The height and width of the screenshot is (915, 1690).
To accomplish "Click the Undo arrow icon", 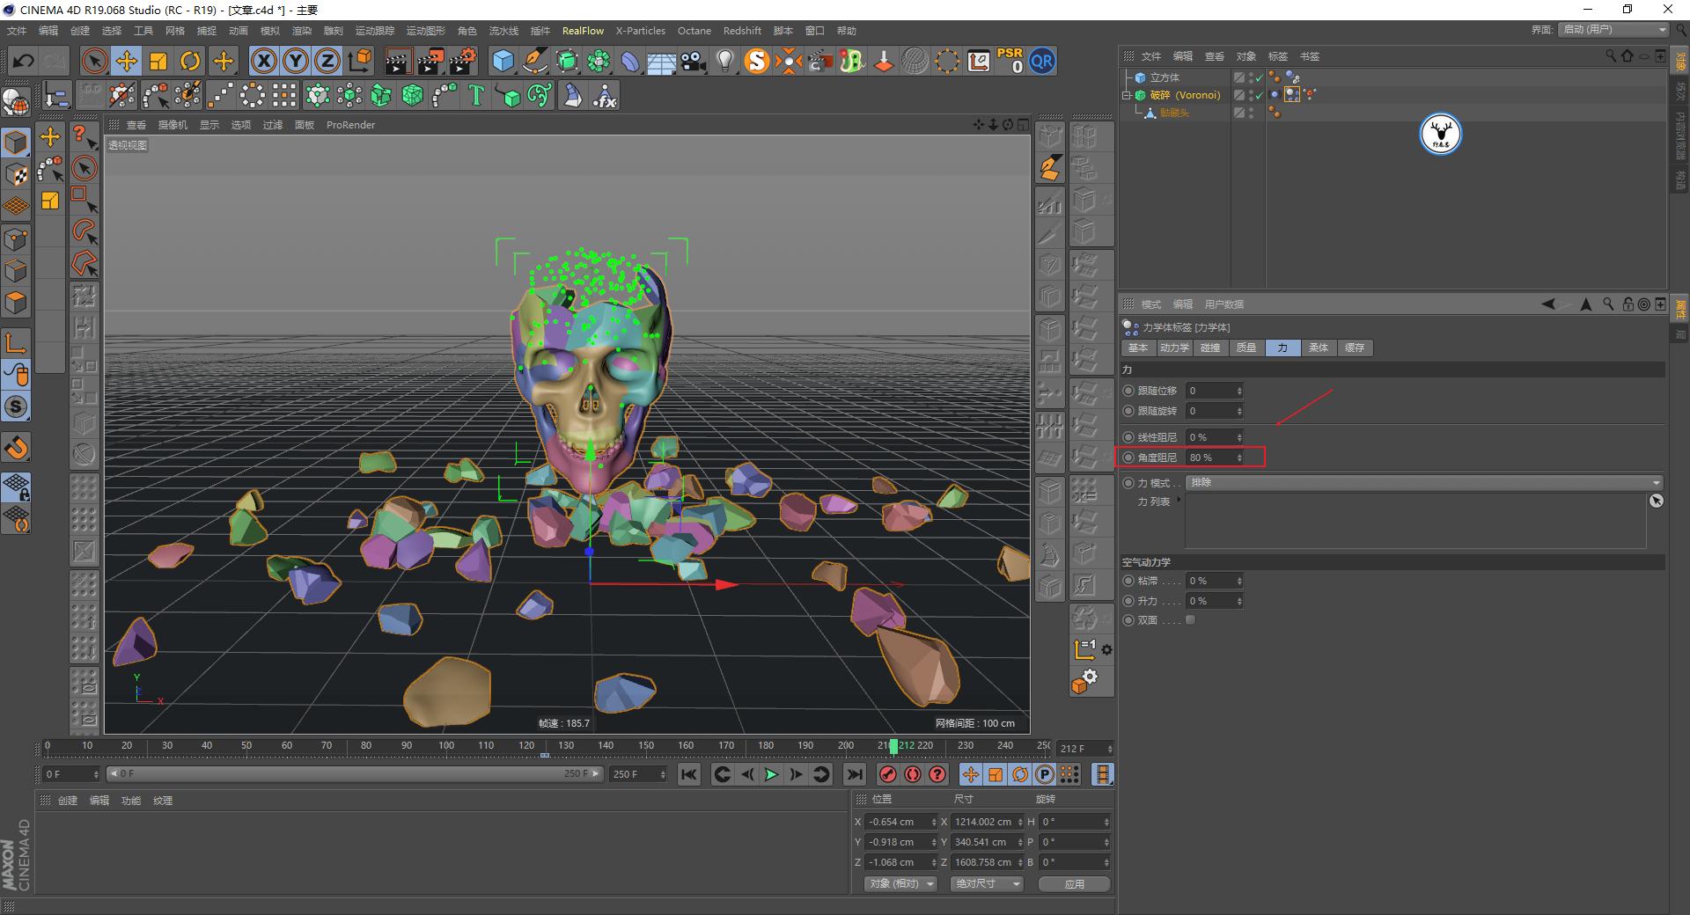I will (23, 61).
